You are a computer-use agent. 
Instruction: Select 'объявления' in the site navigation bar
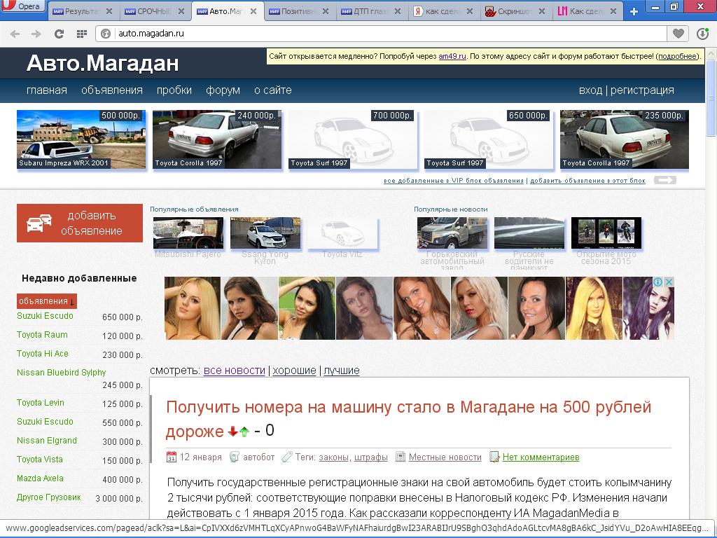(111, 90)
